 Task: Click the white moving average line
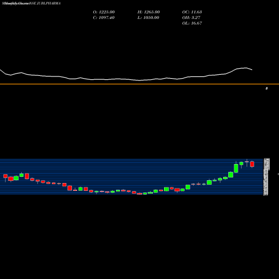[126, 79]
